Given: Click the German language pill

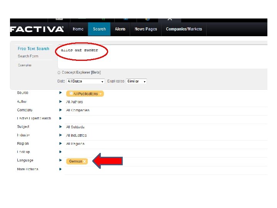Looking at the screenshot, I should click(x=77, y=161).
